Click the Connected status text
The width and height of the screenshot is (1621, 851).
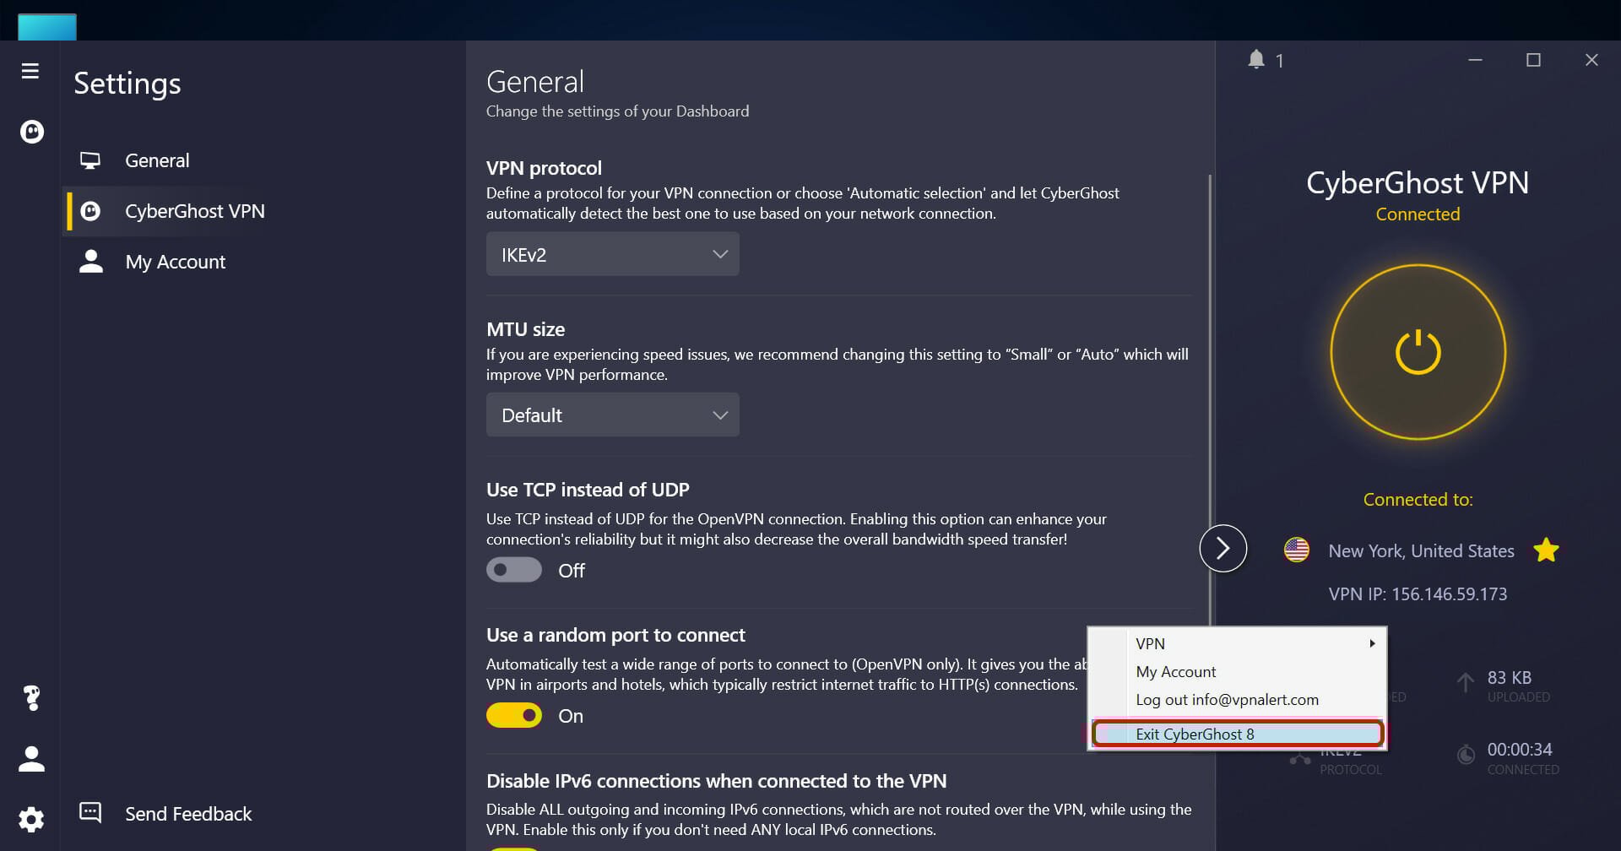[1418, 214]
